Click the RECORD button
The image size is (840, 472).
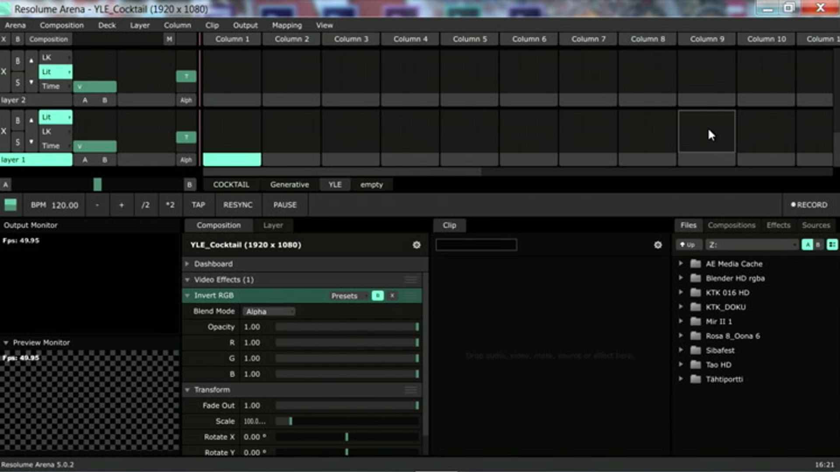pos(809,205)
